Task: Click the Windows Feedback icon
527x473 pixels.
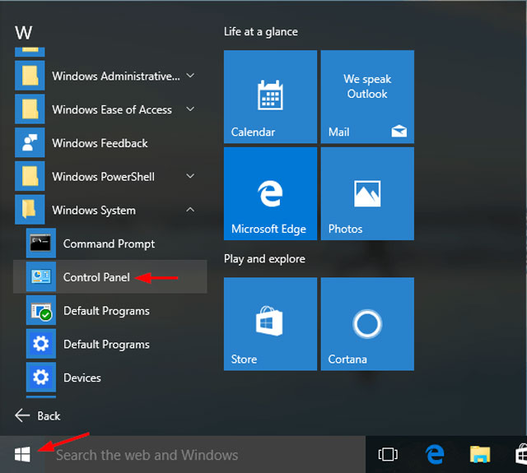Action: (x=30, y=142)
